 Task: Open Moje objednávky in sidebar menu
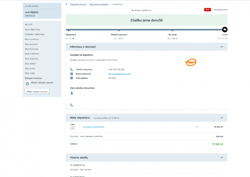click(x=32, y=29)
